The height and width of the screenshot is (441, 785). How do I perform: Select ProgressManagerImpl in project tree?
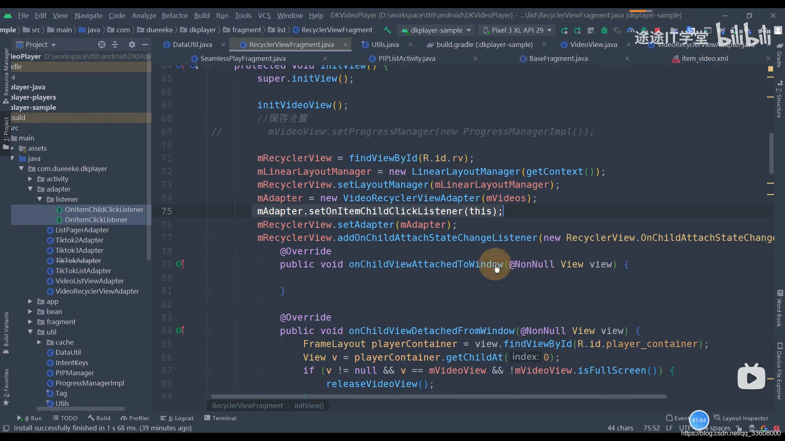tap(90, 383)
